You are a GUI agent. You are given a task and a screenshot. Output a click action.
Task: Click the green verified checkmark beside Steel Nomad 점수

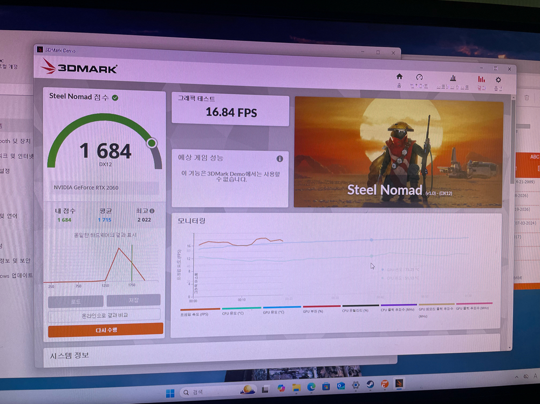click(115, 98)
